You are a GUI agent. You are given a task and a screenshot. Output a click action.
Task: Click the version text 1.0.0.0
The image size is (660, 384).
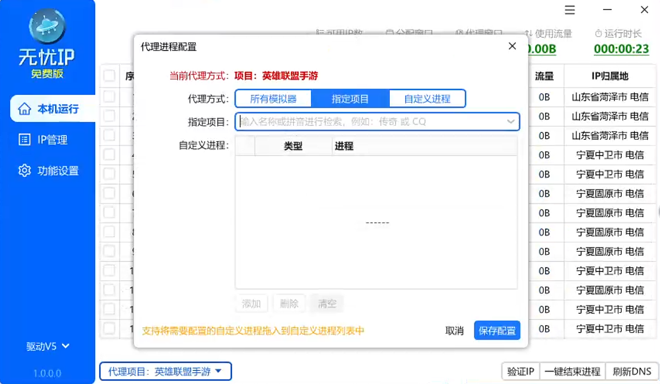[48, 373]
